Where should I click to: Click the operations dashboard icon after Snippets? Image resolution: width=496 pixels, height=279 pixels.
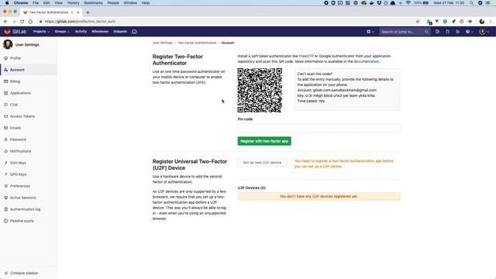(x=134, y=32)
